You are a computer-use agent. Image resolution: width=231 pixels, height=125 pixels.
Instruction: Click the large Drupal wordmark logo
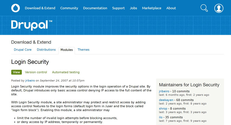pos(32,25)
